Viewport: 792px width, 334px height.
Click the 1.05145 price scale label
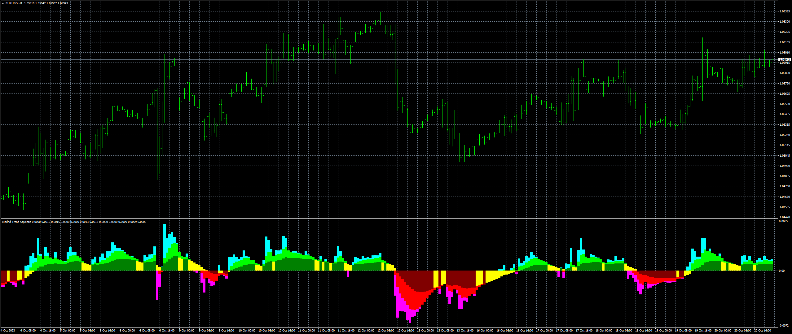point(785,145)
